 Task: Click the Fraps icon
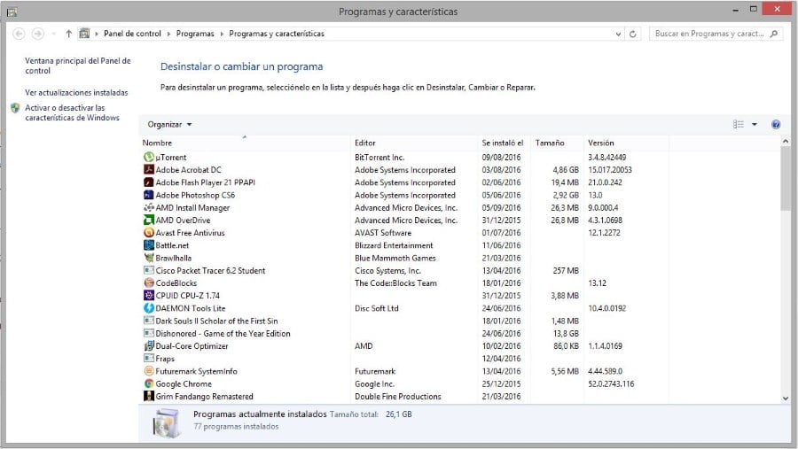(149, 359)
